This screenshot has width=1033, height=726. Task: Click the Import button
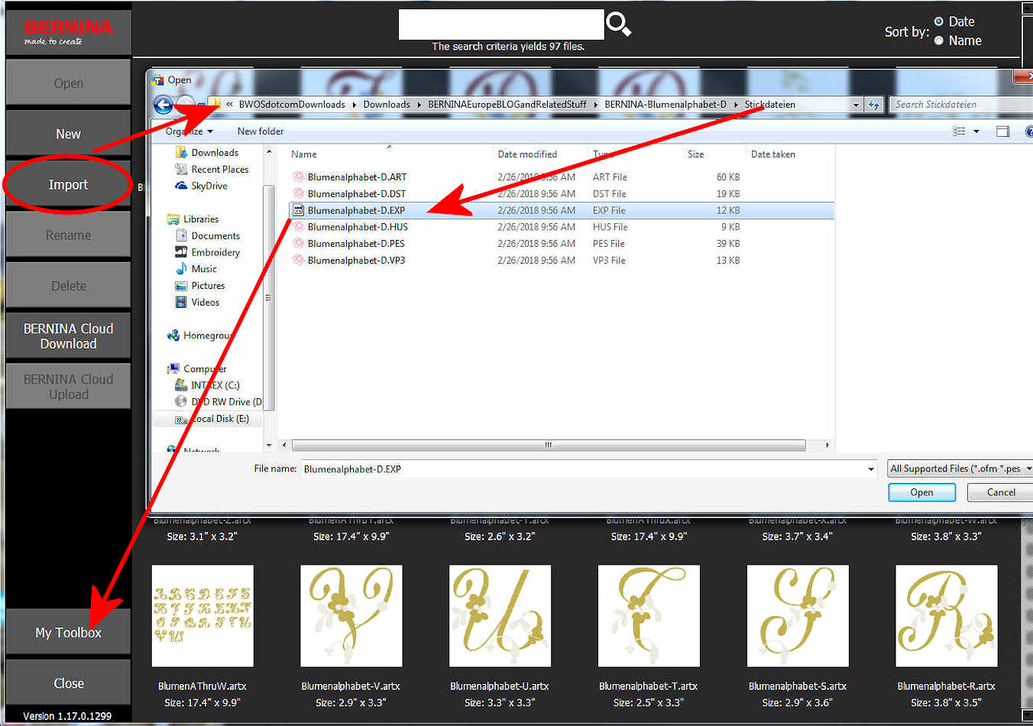pyautogui.click(x=68, y=184)
